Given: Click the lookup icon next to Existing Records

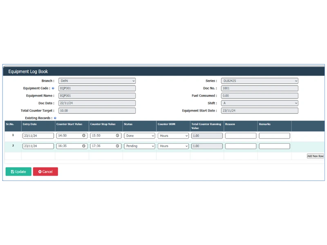Looking at the screenshot, I should 55,118.
